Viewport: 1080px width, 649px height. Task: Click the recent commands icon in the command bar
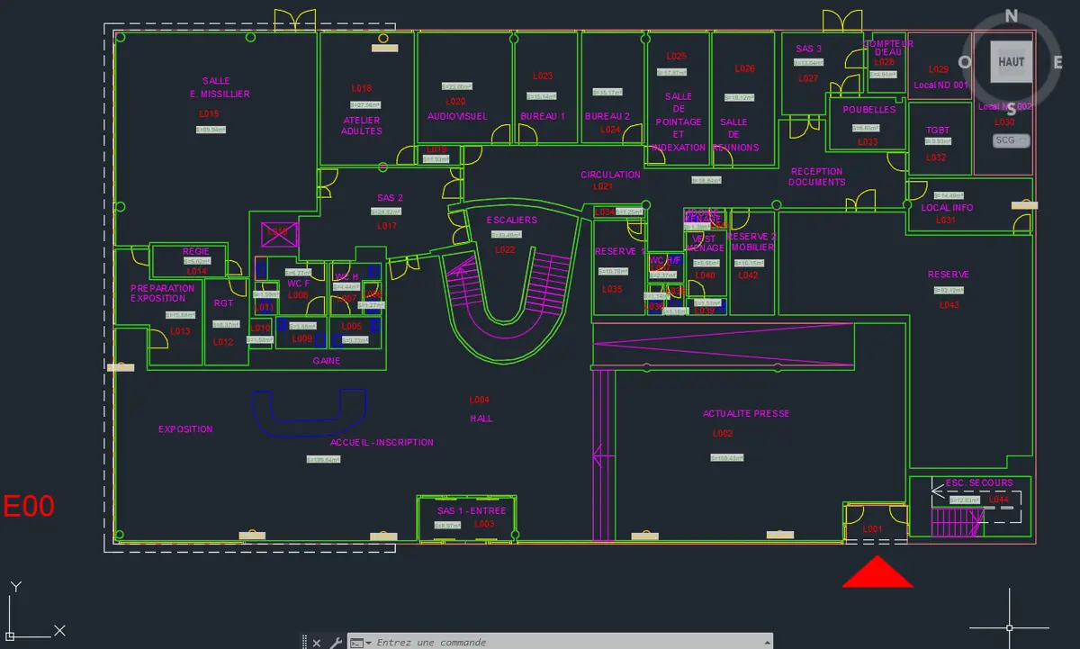356,642
